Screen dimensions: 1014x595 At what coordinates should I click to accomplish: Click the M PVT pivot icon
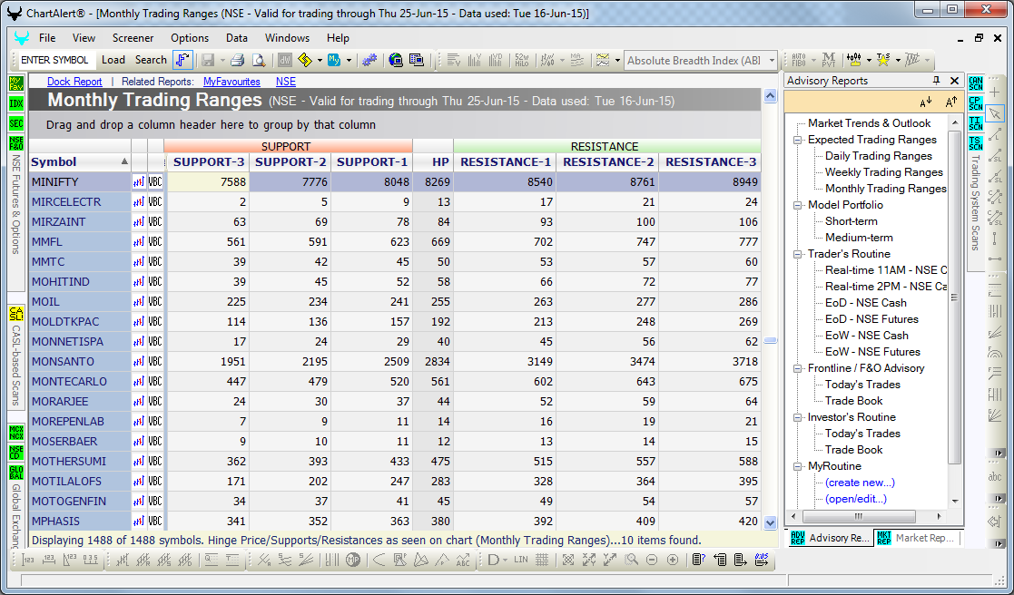coord(829,60)
